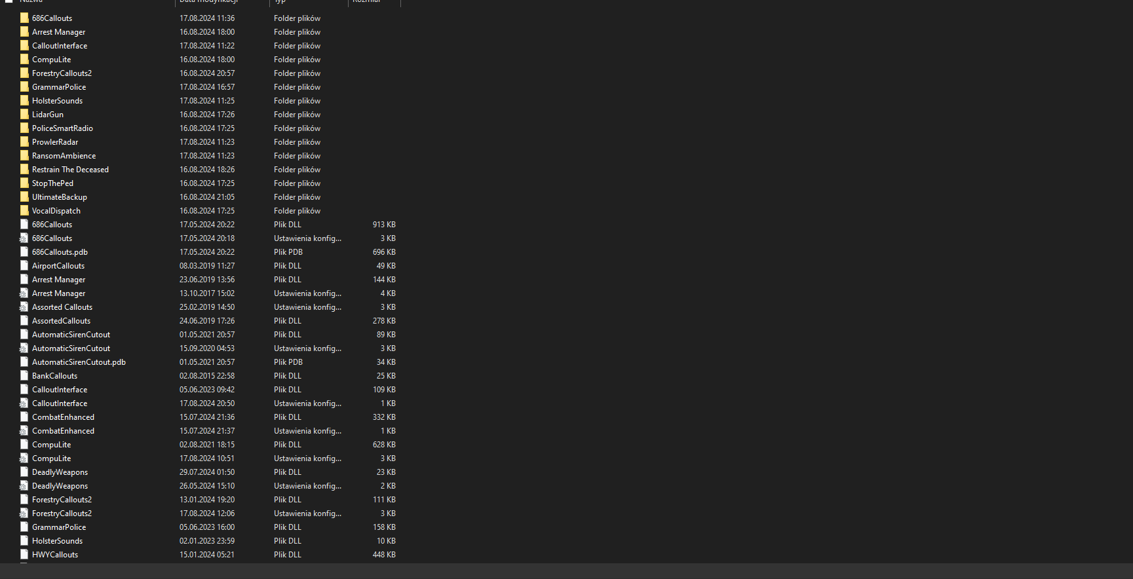Click the RansomAmbience folder icon
The height and width of the screenshot is (579, 1133).
24,156
